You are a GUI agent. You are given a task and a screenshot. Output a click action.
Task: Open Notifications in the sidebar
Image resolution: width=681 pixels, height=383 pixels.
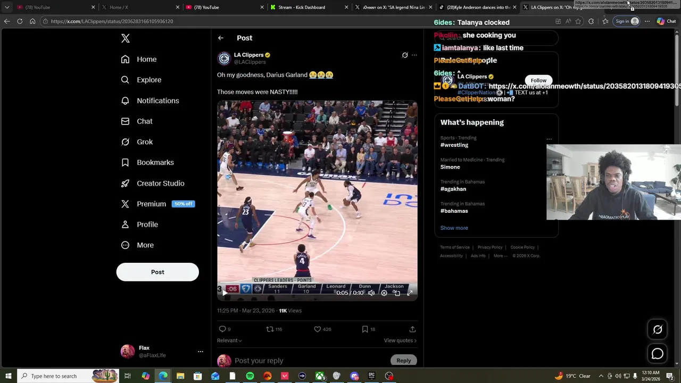(150, 101)
